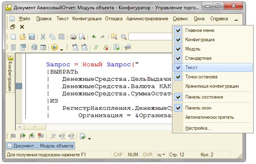Click the Syntax check icon
This screenshot has width=256, height=164.
[116, 48]
